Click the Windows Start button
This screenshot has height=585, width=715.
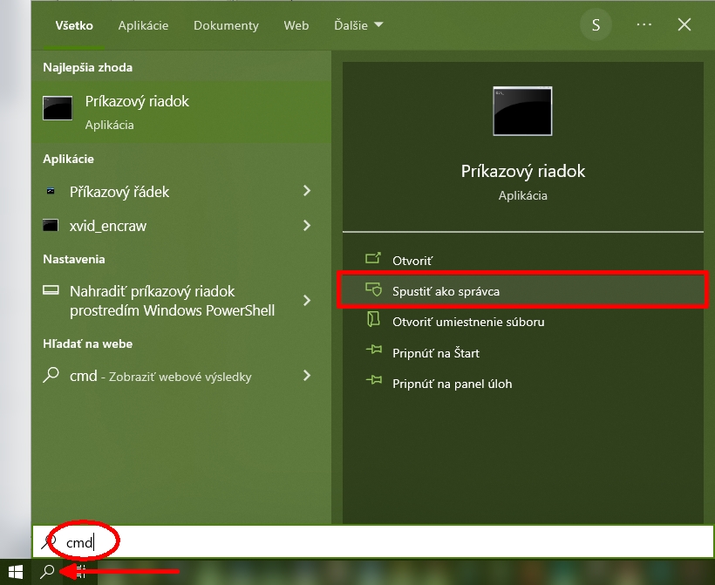pos(16,572)
